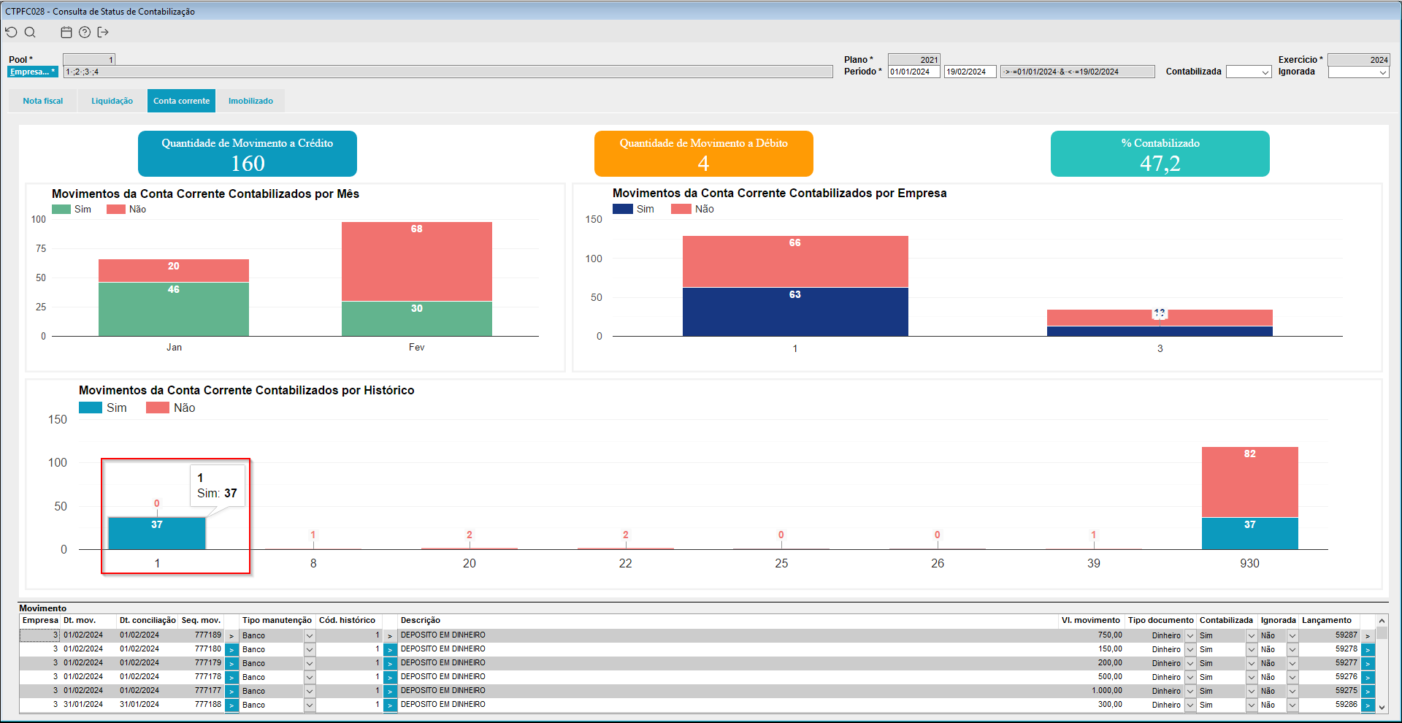
Task: Click the dark blue Sim bar for Empresa 1
Action: [x=795, y=312]
